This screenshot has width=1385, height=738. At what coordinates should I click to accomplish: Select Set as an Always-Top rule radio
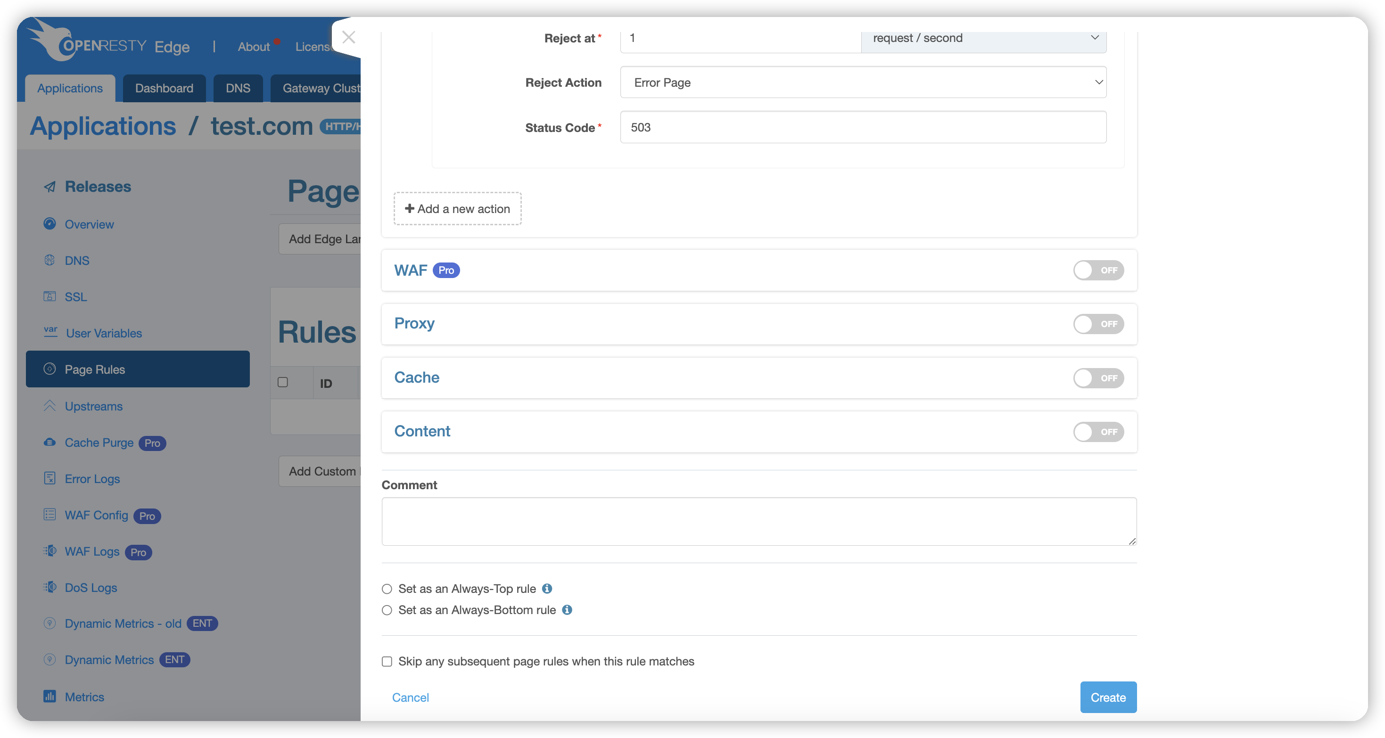(x=387, y=589)
